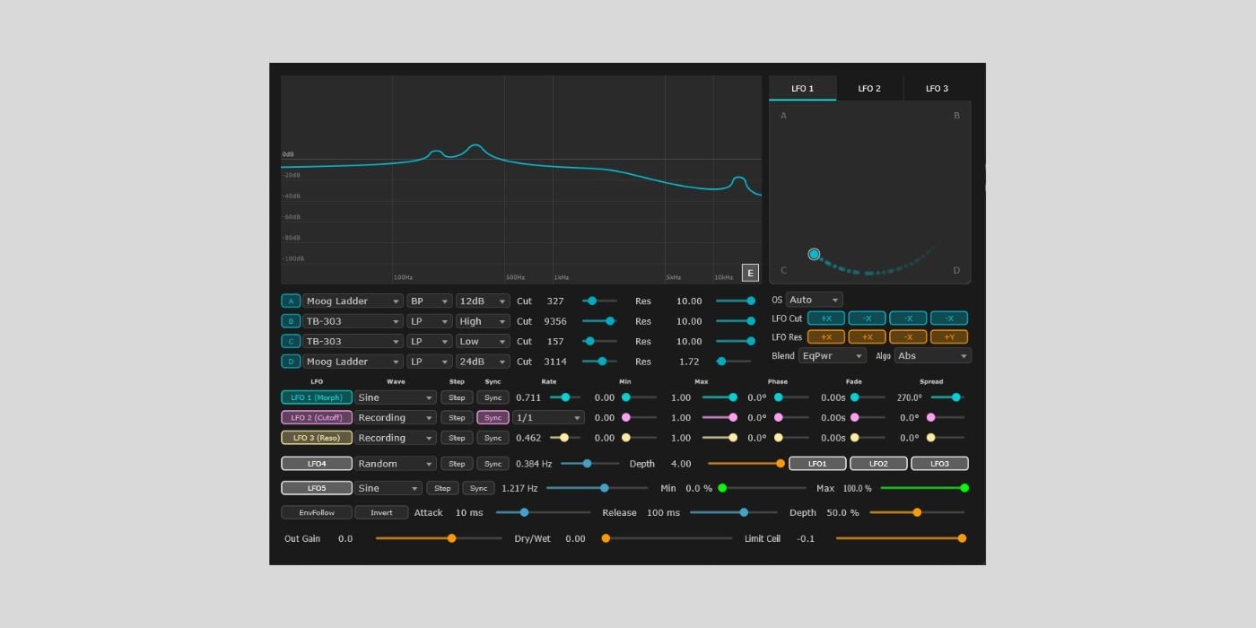Toggle filter B enable button
Image resolution: width=1256 pixels, height=628 pixels.
[x=291, y=321]
